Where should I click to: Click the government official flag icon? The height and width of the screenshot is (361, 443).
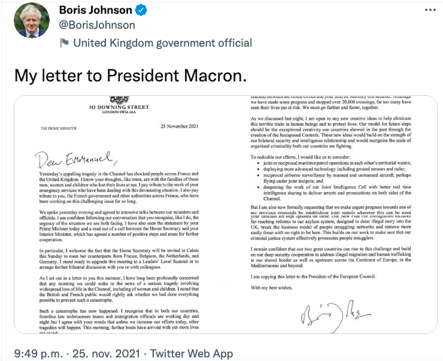(x=65, y=43)
